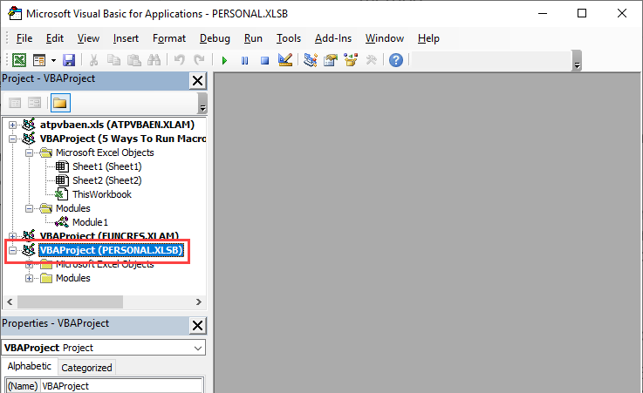The image size is (643, 393).
Task: Open the Insert menu
Action: [126, 38]
